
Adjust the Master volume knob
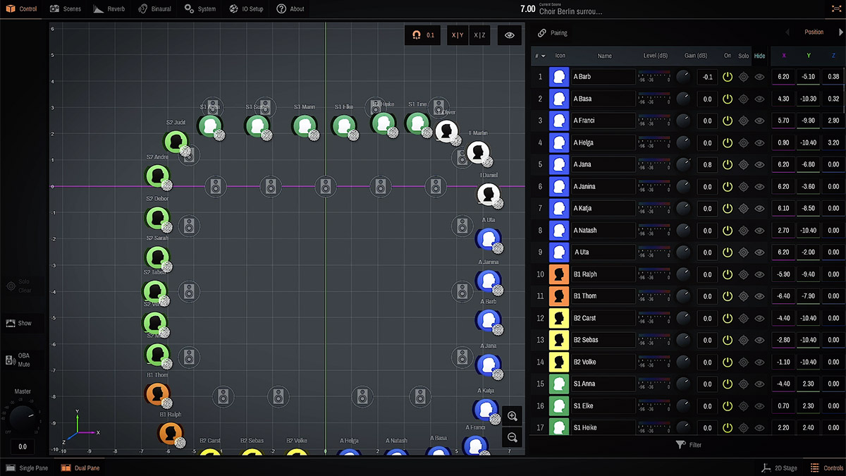click(21, 417)
